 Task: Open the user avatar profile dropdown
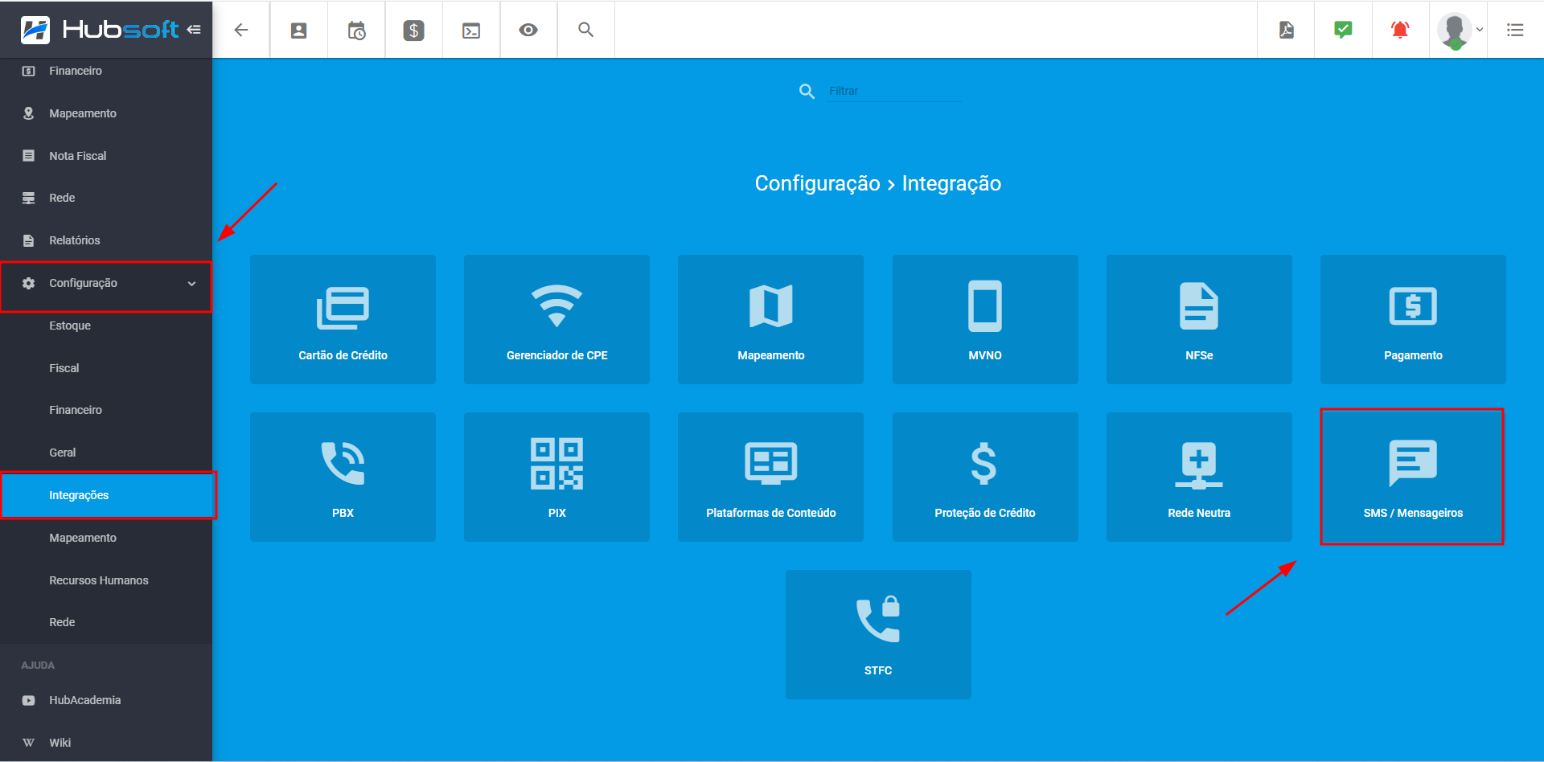coord(1459,31)
